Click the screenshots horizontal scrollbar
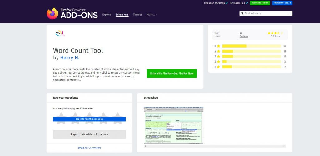 (x=215, y=146)
